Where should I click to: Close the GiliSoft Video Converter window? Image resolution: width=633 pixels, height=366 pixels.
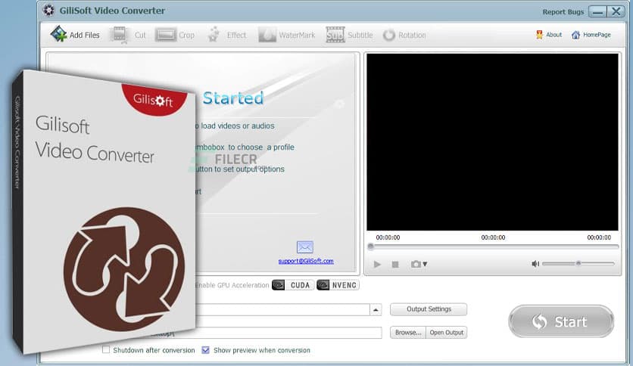point(616,11)
